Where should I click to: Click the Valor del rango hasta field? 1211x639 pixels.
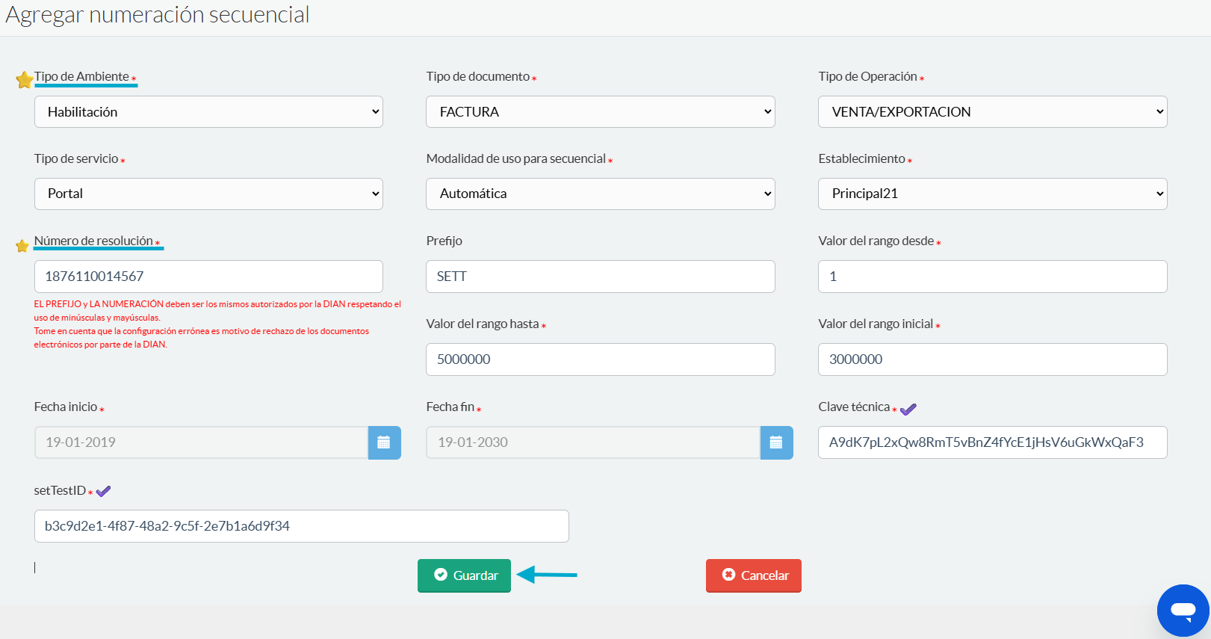(x=600, y=359)
